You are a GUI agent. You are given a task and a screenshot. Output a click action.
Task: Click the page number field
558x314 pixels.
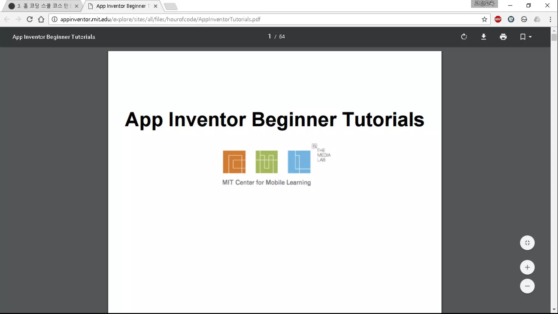click(x=269, y=37)
